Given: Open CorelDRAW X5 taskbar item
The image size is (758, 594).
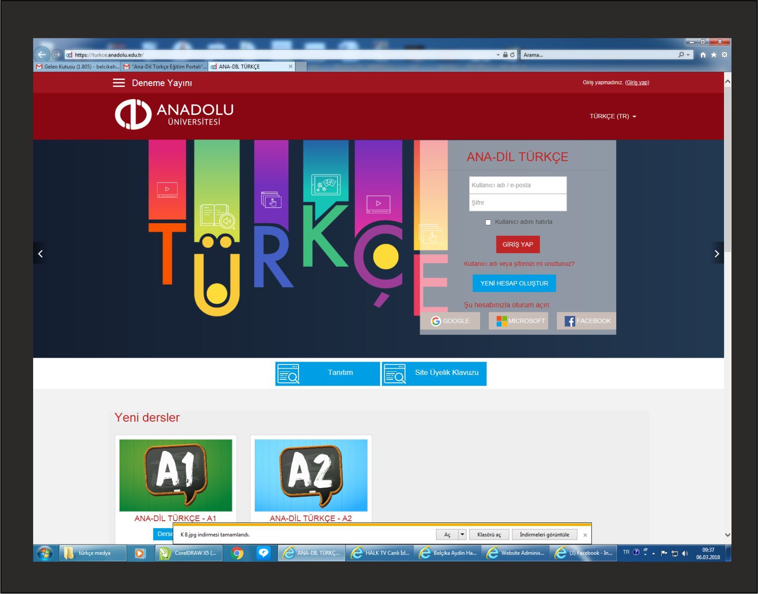Looking at the screenshot, I should pos(189,553).
